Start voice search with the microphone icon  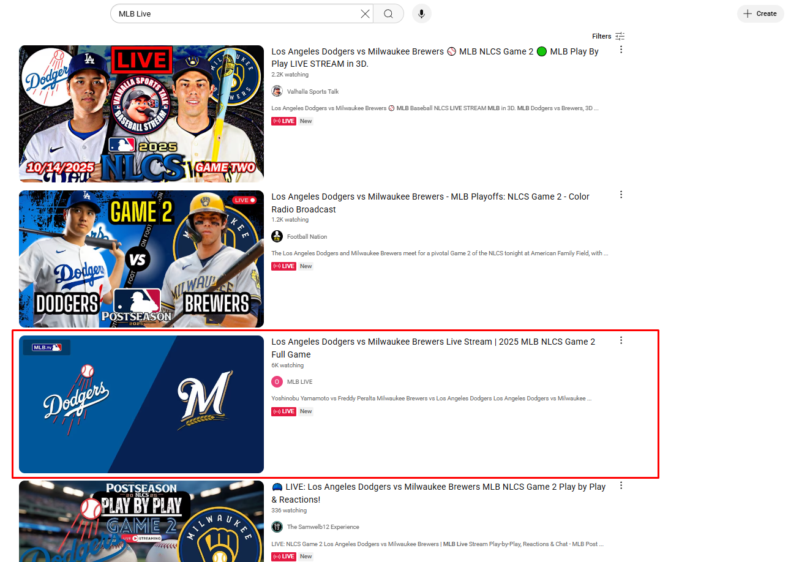click(x=422, y=14)
